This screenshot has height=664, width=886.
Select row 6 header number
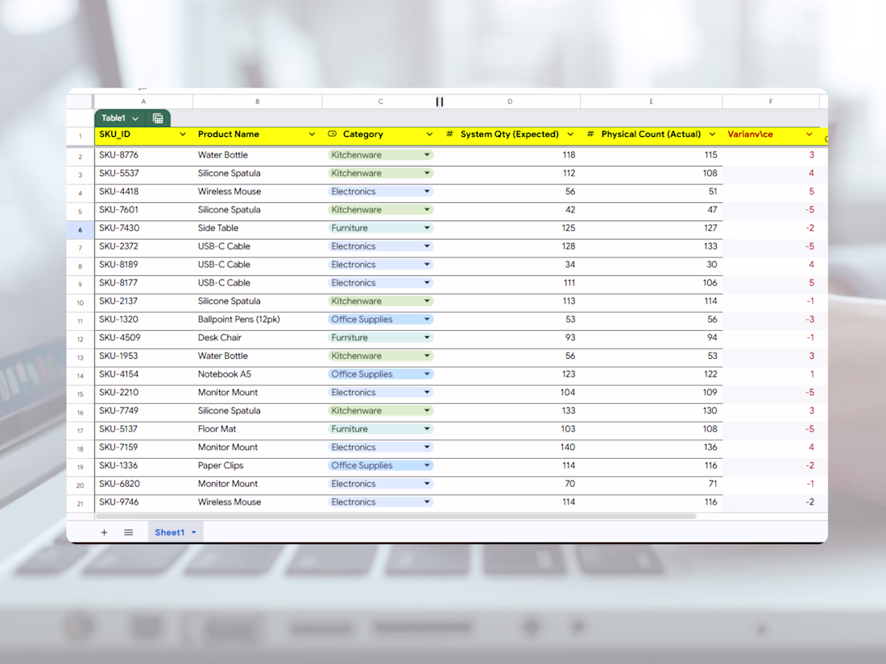pos(81,230)
